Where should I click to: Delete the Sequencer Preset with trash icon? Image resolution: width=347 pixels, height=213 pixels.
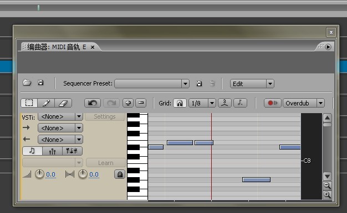(212, 83)
